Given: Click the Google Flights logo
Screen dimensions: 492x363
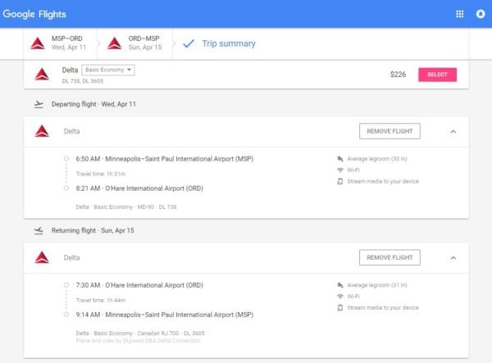Looking at the screenshot, I should (x=34, y=14).
